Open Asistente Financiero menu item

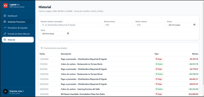tap(18, 22)
